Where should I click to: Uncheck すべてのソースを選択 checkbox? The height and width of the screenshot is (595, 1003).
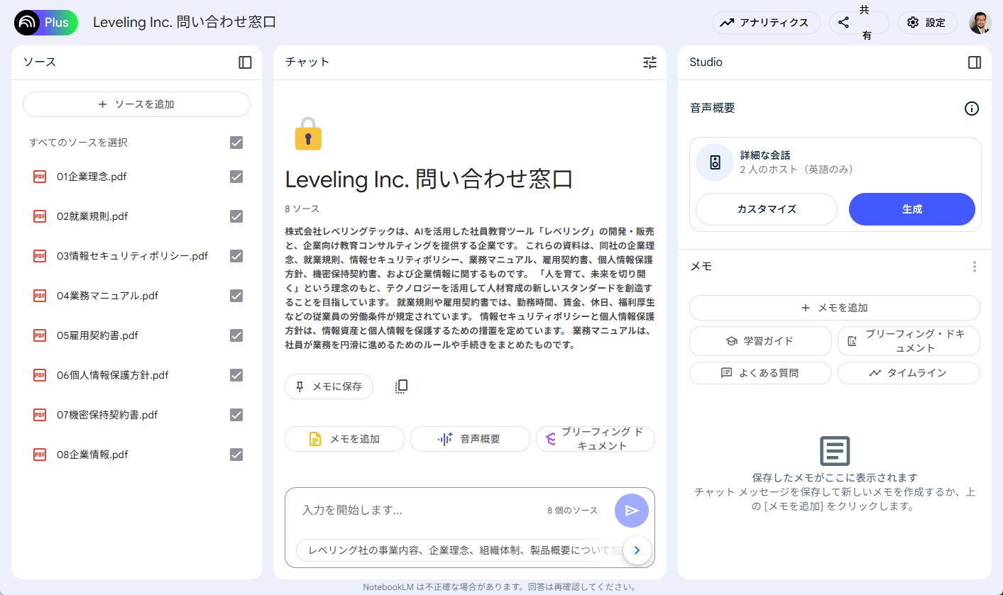point(236,143)
